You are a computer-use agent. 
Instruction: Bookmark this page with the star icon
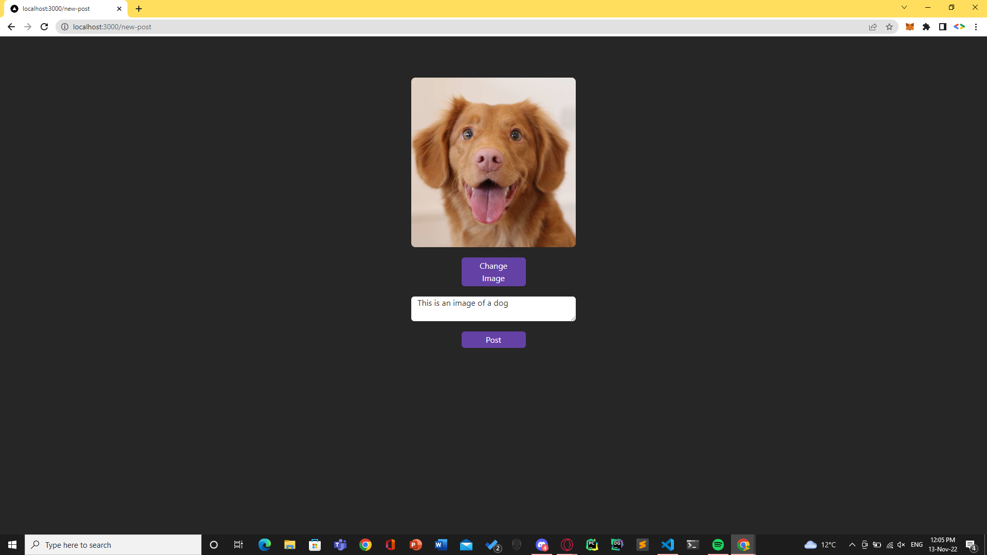[889, 27]
